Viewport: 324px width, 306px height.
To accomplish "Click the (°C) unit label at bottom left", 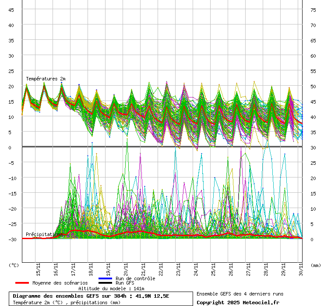I will [14, 265].
